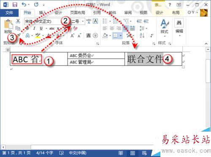This screenshot has height=157, width=211.
Task: Toggle align right
Action: 119,28
